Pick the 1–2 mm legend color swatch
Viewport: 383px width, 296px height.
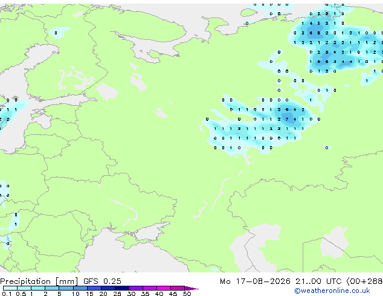38,288
